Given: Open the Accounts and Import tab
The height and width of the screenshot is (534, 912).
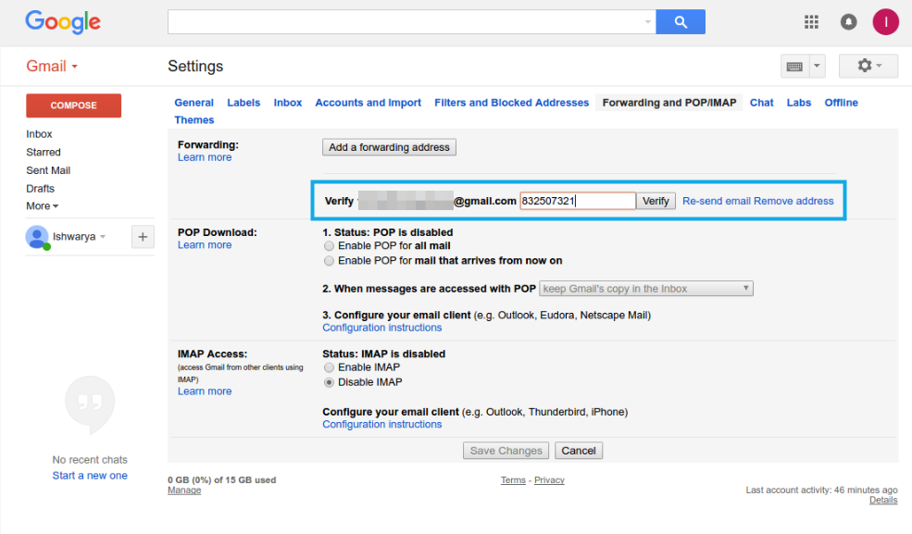Looking at the screenshot, I should (x=369, y=103).
